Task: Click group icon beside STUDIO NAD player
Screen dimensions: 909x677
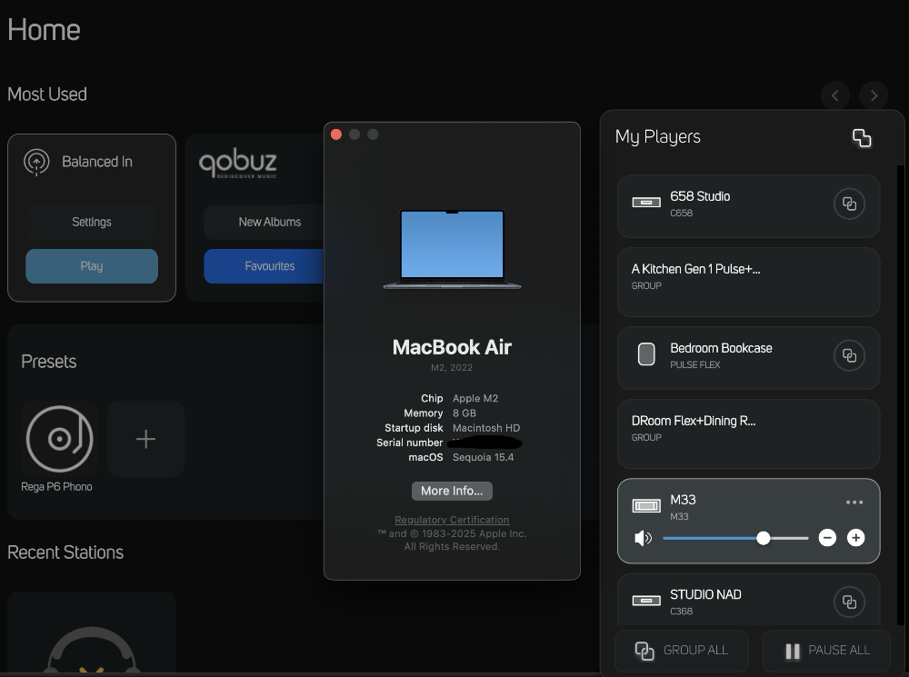Action: click(x=849, y=602)
